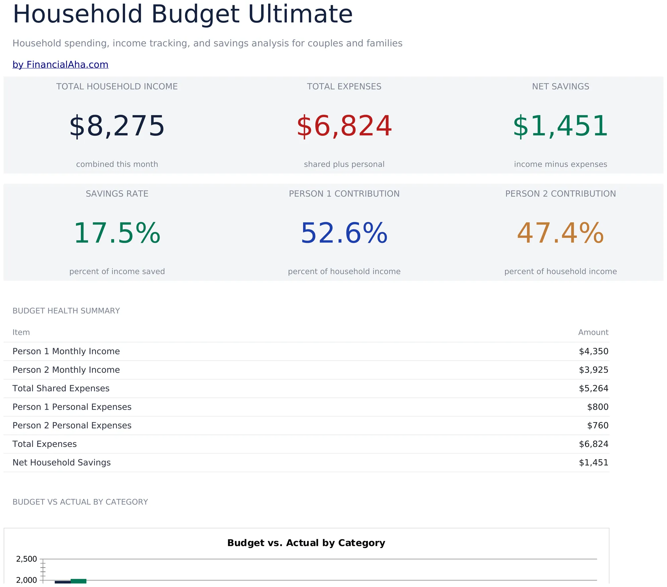Image resolution: width=667 pixels, height=587 pixels.
Task: Select the 52.6% Person 1 contribution value
Action: (344, 233)
